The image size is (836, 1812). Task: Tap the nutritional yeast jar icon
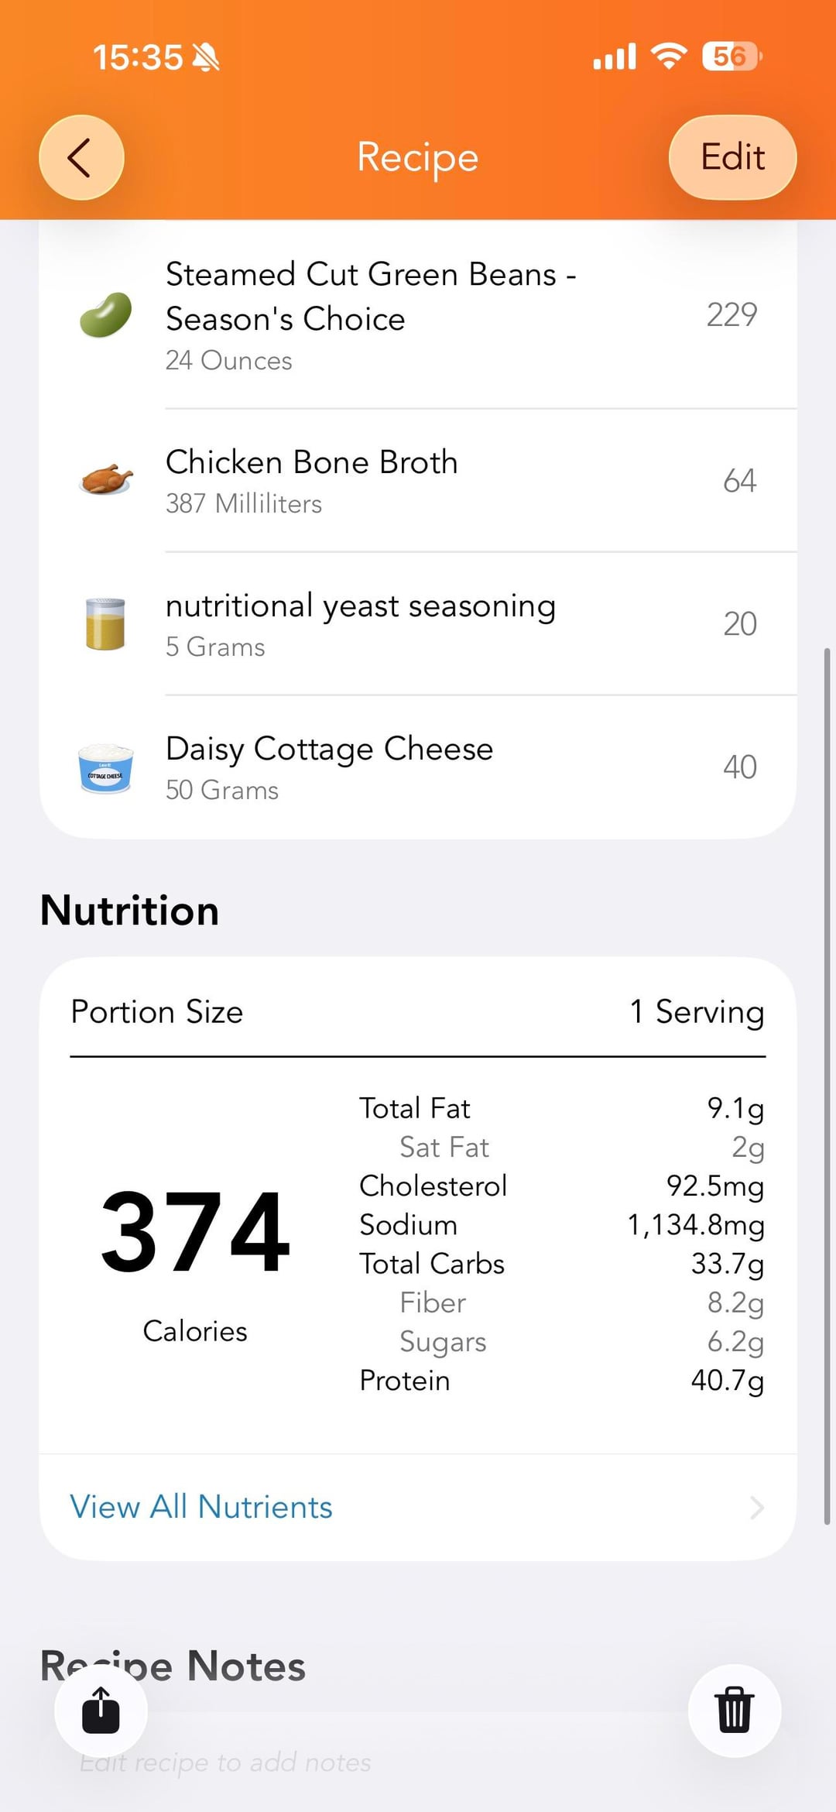pos(106,623)
